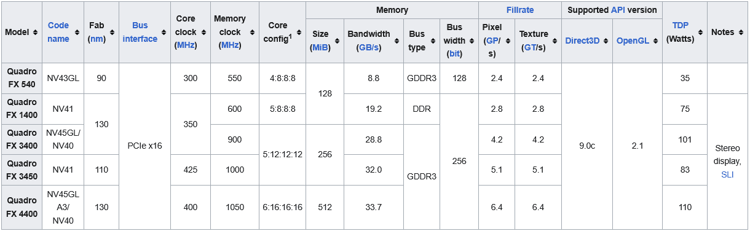Viewport: 750px width, 231px height.
Task: Open the TDP header link
Action: 680,26
